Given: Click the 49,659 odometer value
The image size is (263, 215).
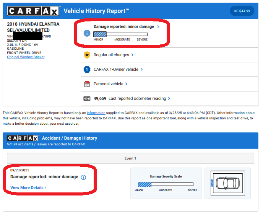Looking at the screenshot, I should tap(100, 99).
